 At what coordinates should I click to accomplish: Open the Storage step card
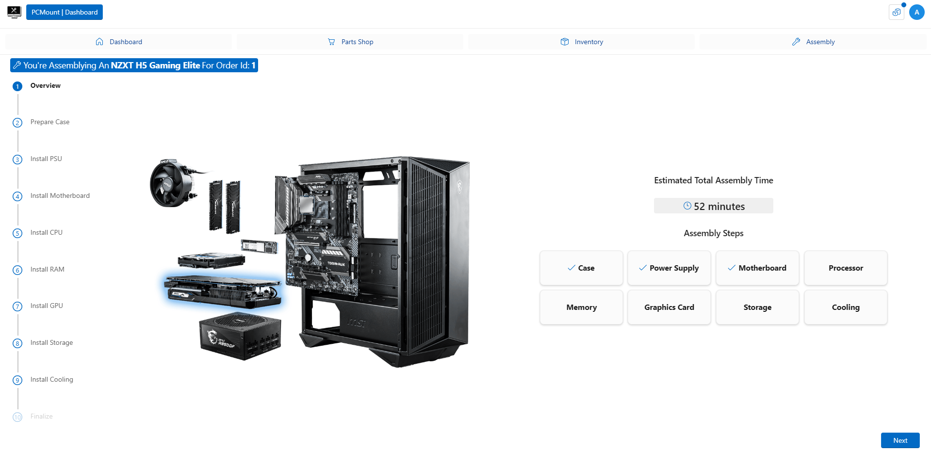pyautogui.click(x=757, y=307)
